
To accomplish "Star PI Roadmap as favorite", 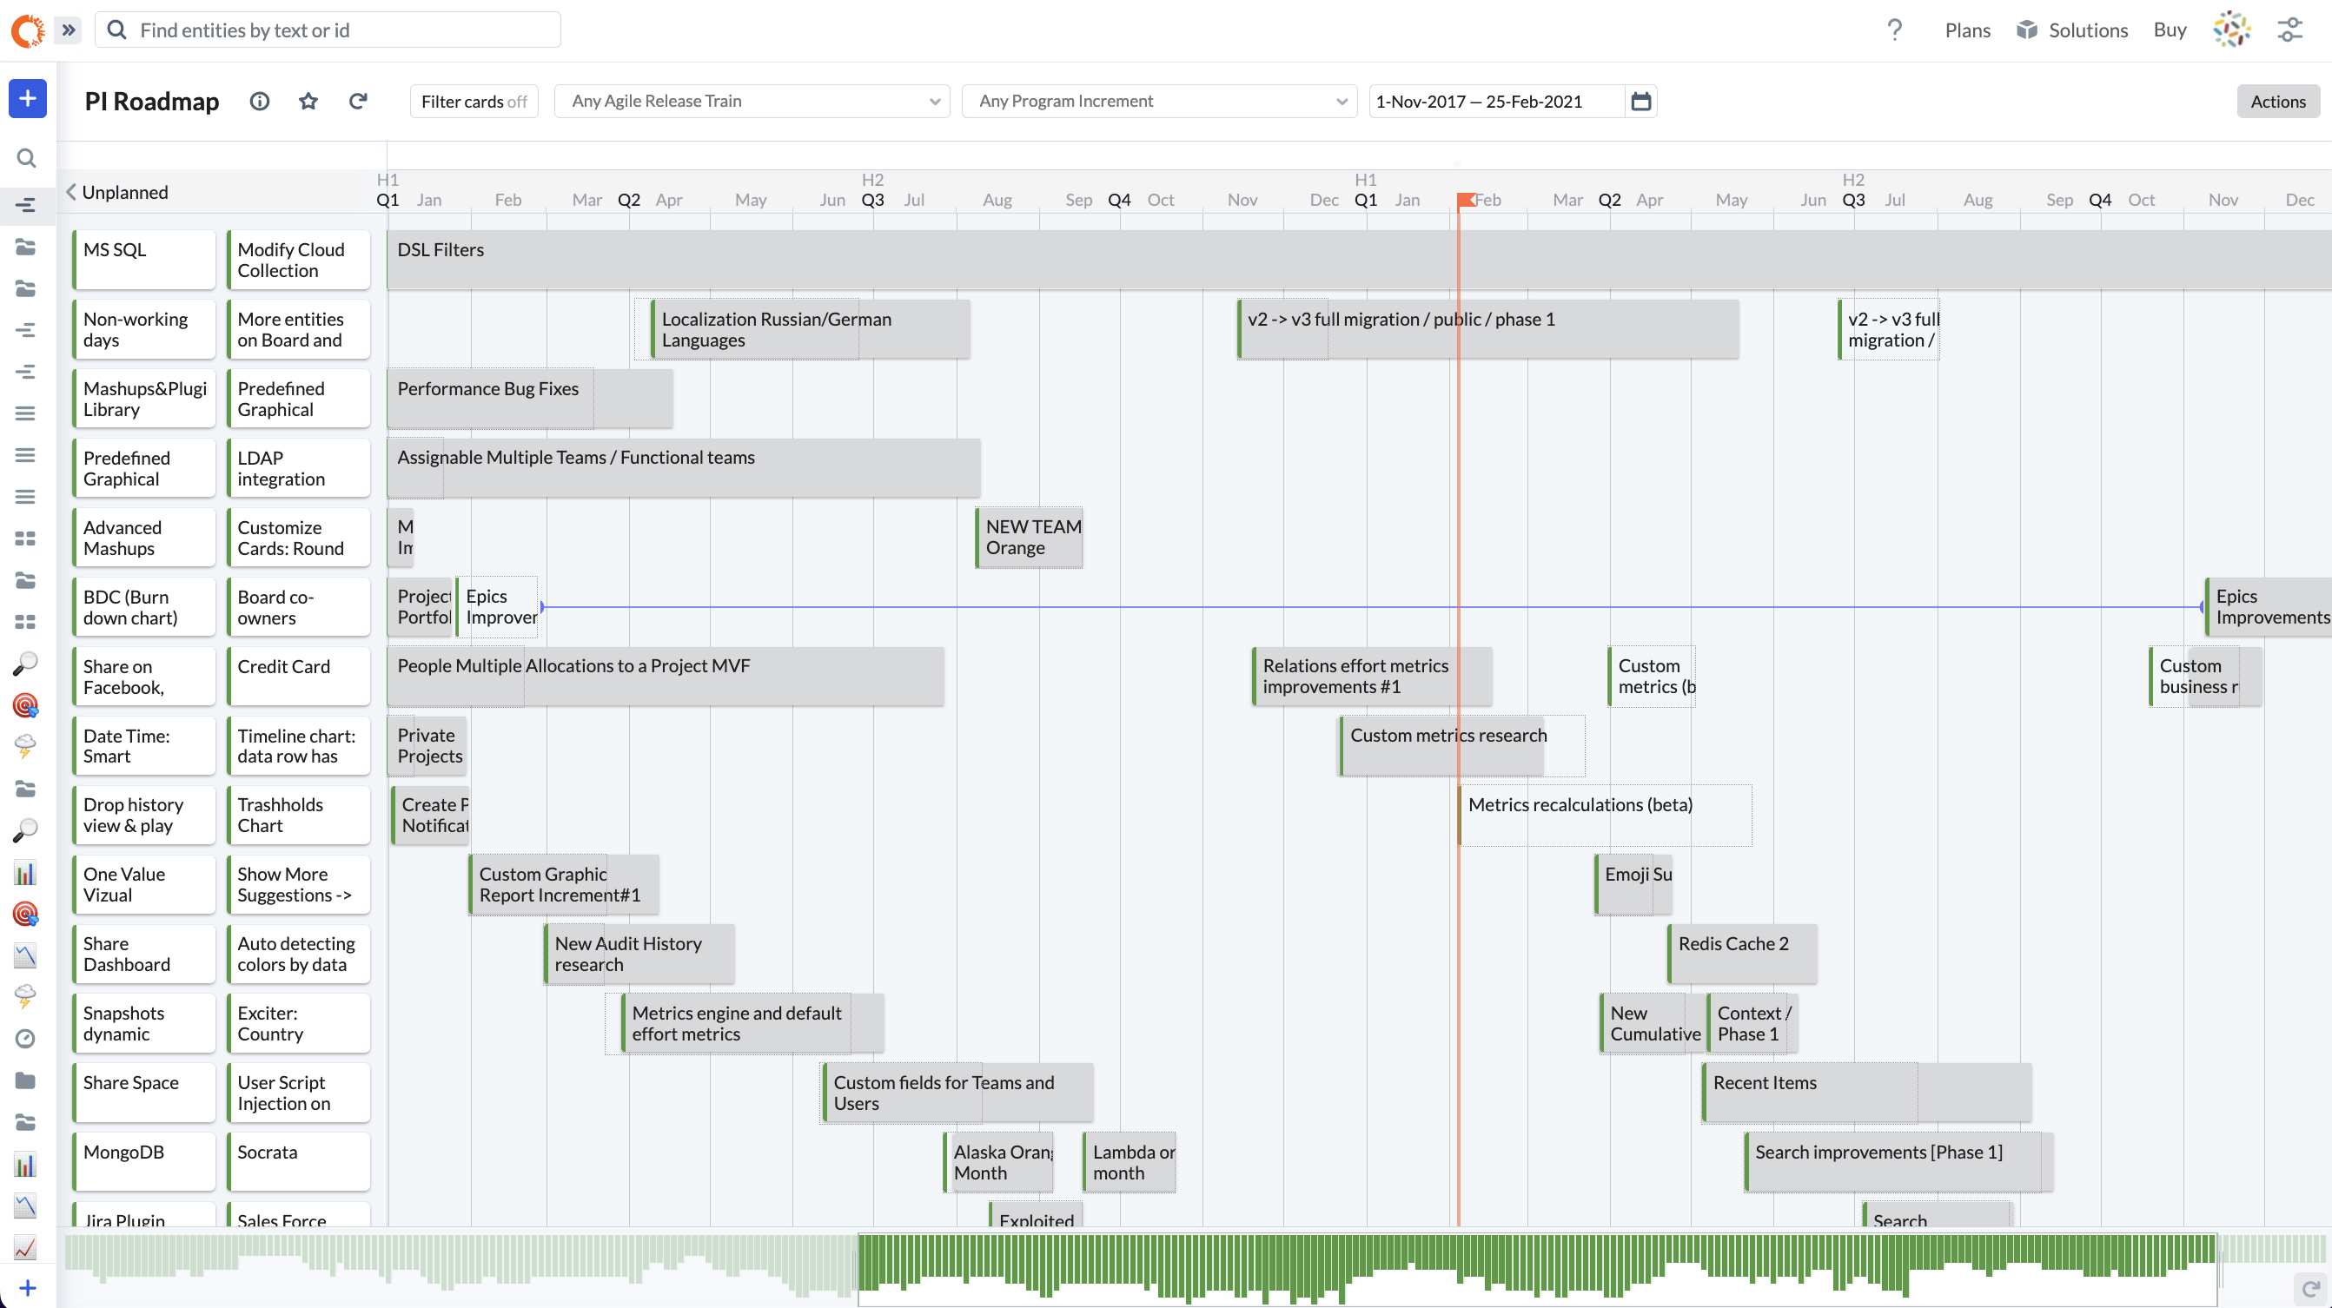I will (x=308, y=102).
